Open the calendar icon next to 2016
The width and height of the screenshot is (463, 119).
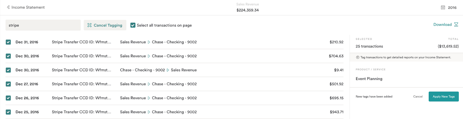click(x=443, y=7)
